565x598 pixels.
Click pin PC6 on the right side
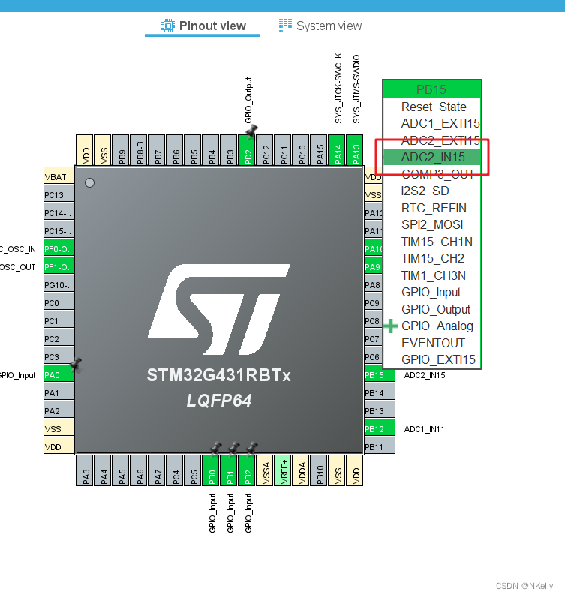pos(374,357)
